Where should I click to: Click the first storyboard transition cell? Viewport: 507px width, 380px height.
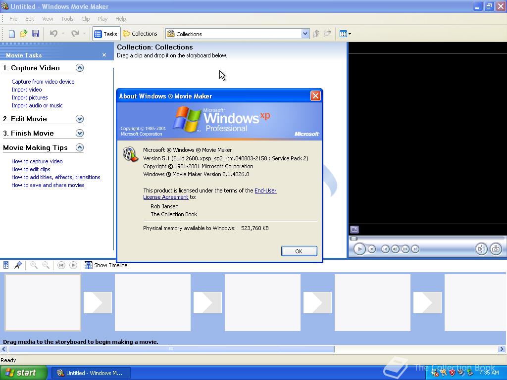[x=98, y=302]
